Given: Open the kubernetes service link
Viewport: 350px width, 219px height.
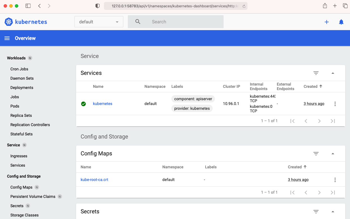Looking at the screenshot, I should pos(103,104).
